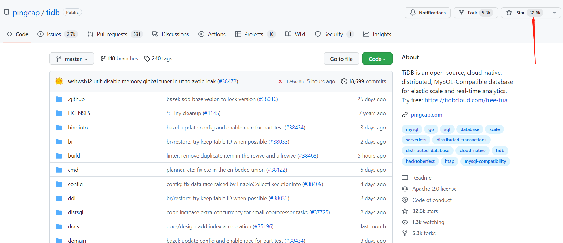
Task: Open pull request #38472 link
Action: [228, 81]
